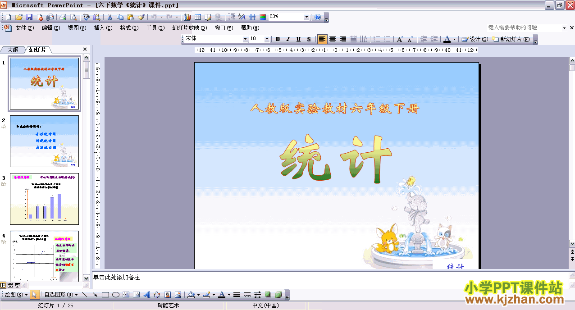Click the notes area to add notes
Viewport: 575px width, 310px height.
click(330, 279)
